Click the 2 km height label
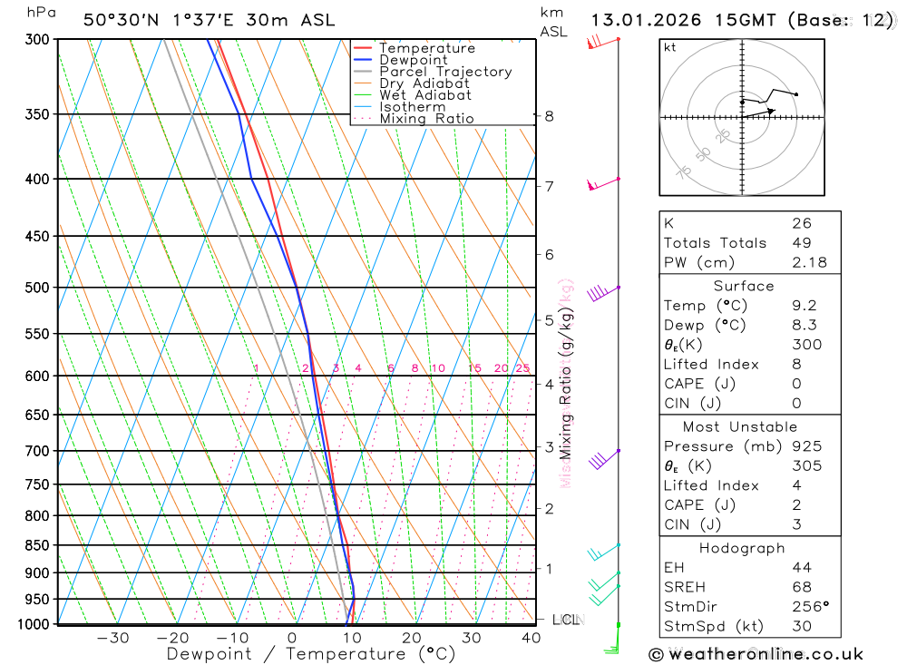The image size is (907, 665). tap(549, 509)
